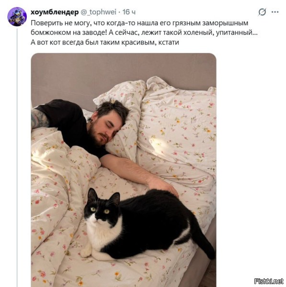Click the man's tattooed arm in photo
The width and height of the screenshot is (286, 287).
(x=39, y=119)
